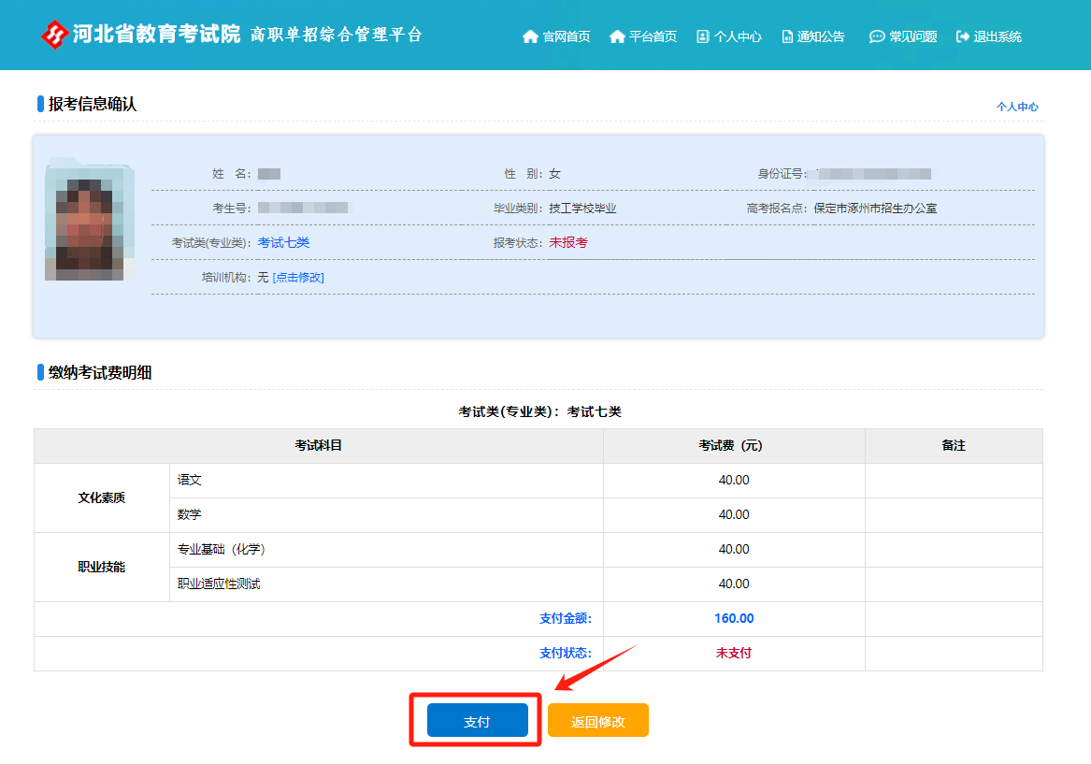The width and height of the screenshot is (1091, 764).
Task: Click the red 未报考 status text
Action: coord(568,243)
